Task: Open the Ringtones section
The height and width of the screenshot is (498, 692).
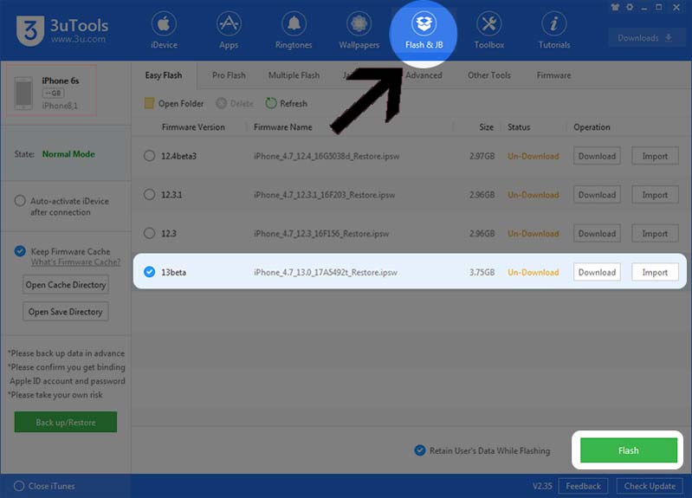Action: coord(294,30)
